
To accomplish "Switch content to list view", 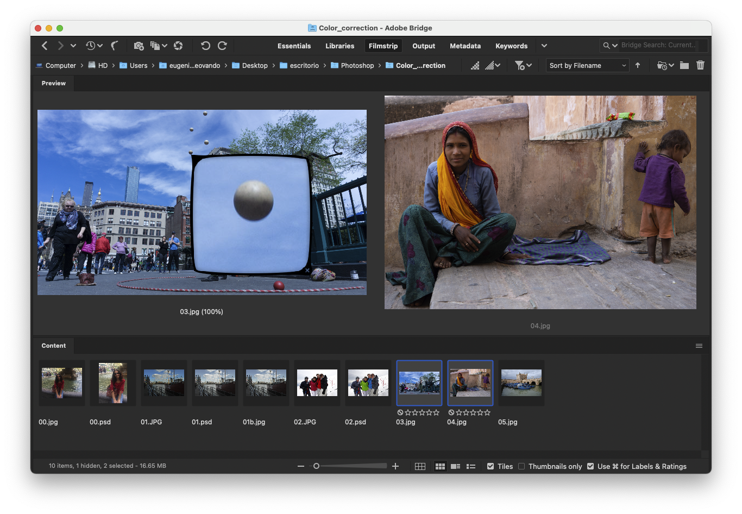I will [470, 466].
